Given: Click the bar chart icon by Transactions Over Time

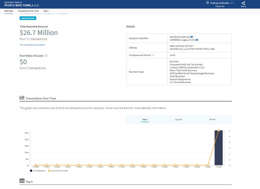Looking at the screenshot, I should coord(22,97).
